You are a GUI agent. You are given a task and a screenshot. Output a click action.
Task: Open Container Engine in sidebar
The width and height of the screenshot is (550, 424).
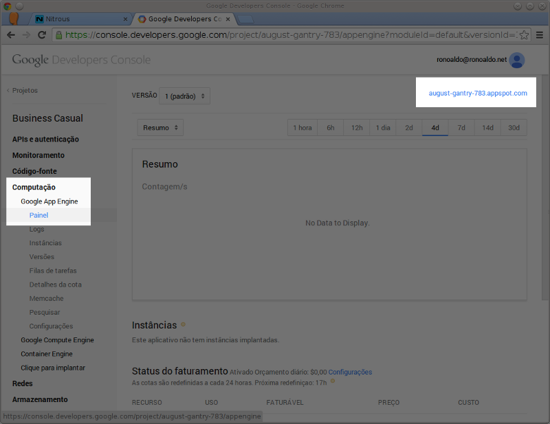(47, 354)
